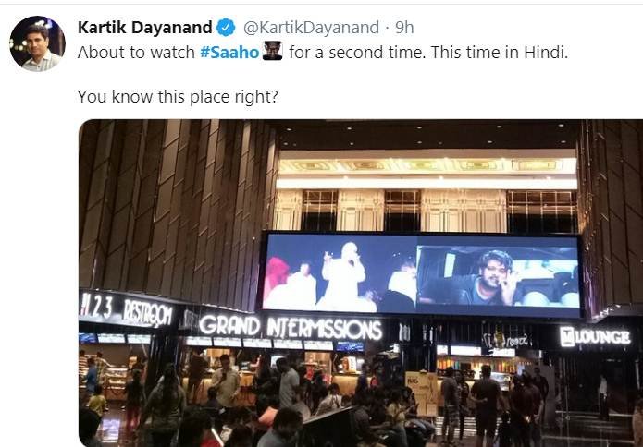
Task: Click the performer in white on LED screen
Action: [342, 274]
